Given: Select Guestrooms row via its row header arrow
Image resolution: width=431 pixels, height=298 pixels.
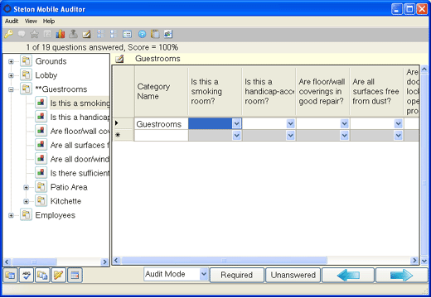Looking at the screenshot, I should (123, 123).
